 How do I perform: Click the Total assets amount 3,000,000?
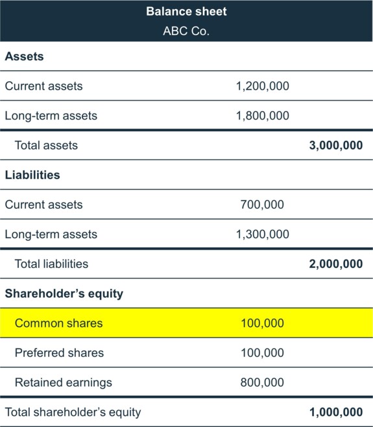(336, 145)
